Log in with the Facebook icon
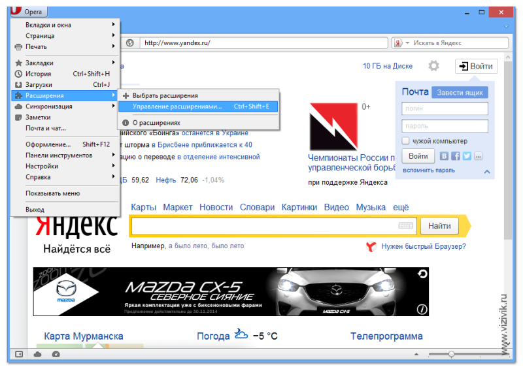Viewport: 523px width, 371px height. 455,156
